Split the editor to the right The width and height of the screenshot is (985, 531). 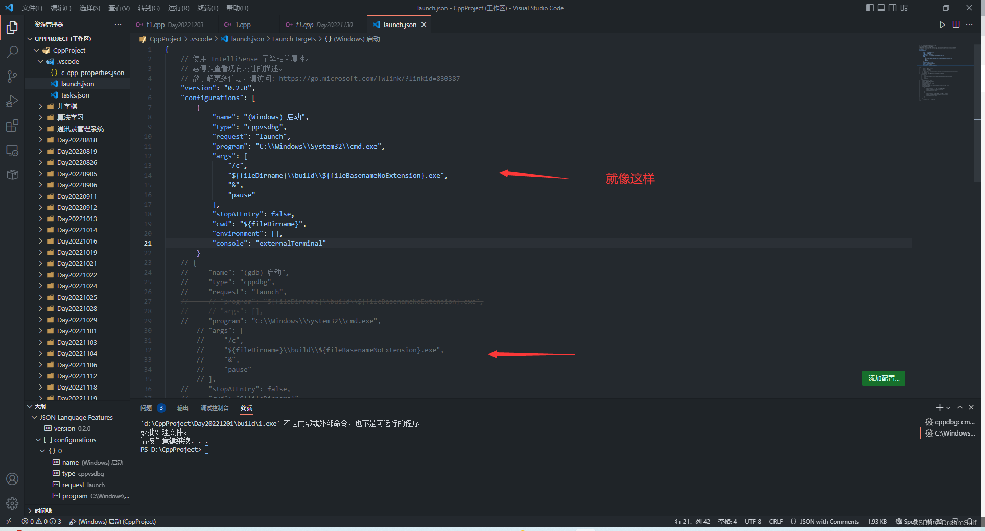pyautogui.click(x=956, y=25)
